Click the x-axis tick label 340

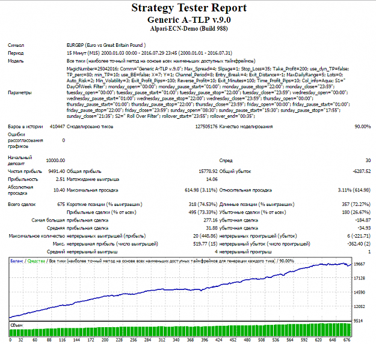tap(176, 340)
